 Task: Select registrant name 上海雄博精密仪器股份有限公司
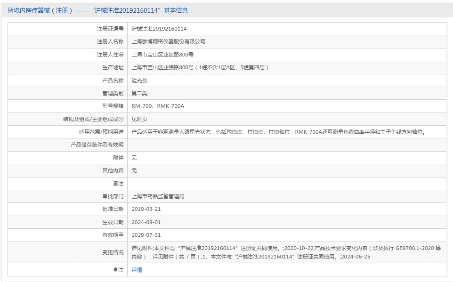169,41
